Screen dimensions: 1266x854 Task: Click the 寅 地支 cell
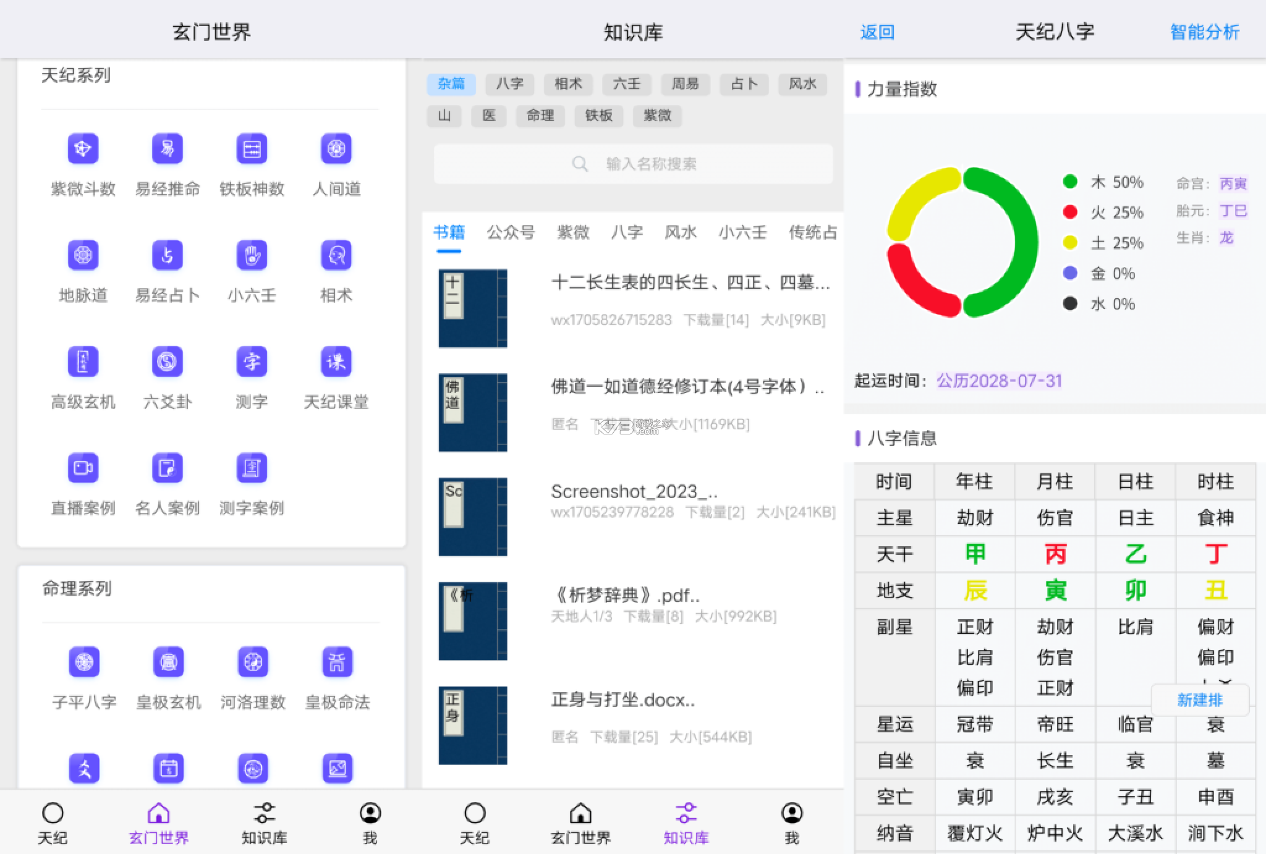[x=1055, y=591]
